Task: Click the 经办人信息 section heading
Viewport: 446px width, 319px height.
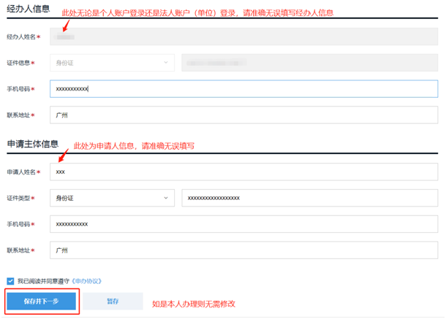Action: [29, 9]
